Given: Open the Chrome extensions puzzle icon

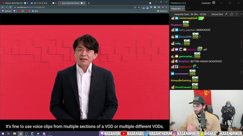Looking at the screenshot, I should (x=155, y=7).
